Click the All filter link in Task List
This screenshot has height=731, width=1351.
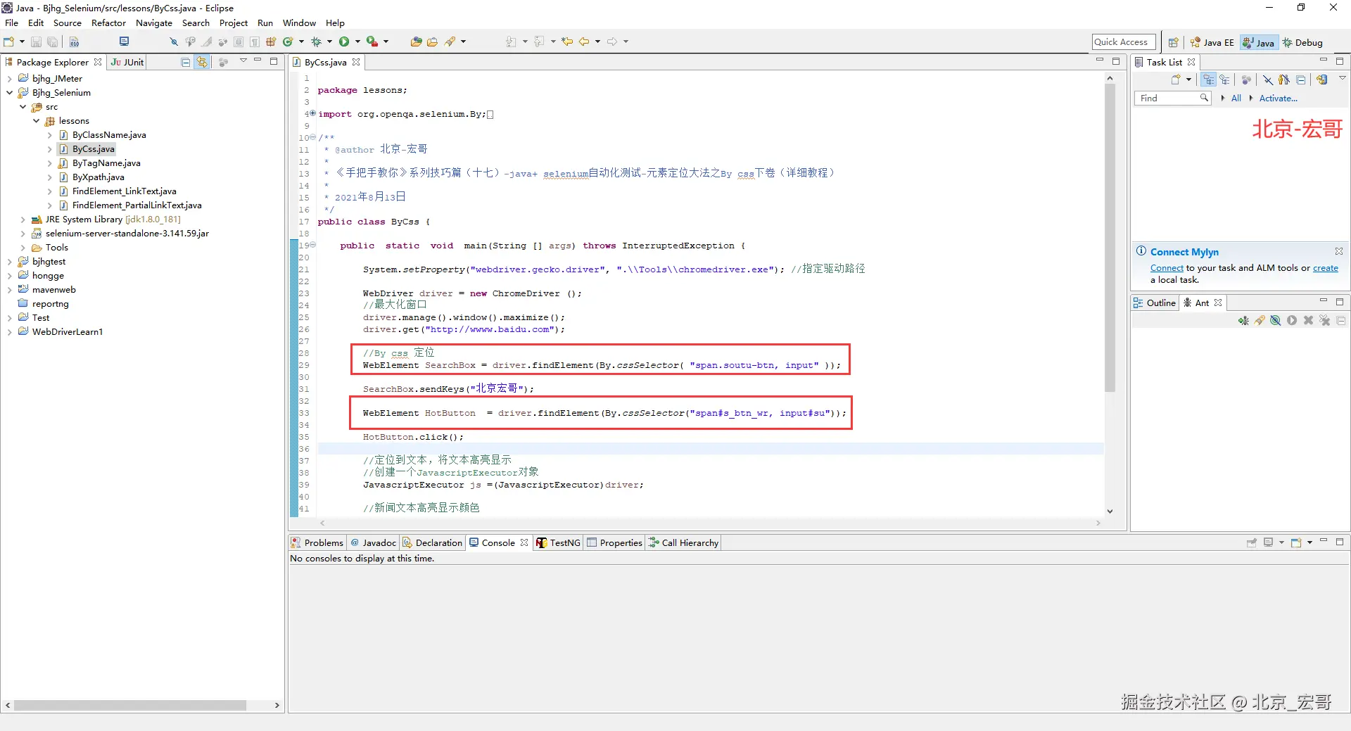tap(1236, 98)
